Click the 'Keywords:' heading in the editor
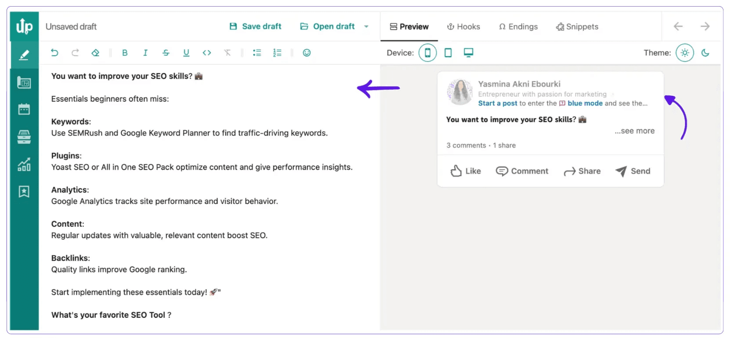The image size is (730, 341). click(x=71, y=122)
